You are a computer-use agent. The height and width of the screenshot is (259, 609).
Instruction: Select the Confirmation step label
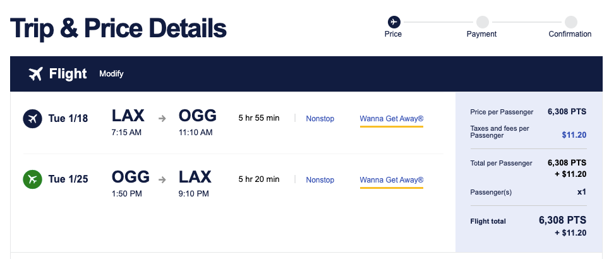pos(570,34)
